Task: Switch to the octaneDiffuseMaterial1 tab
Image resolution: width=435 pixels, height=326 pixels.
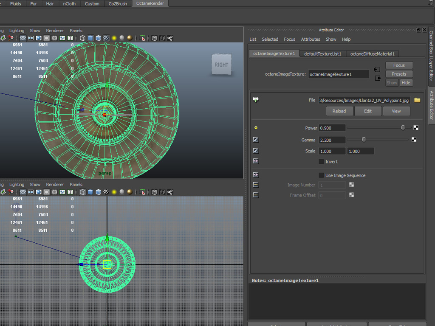Action: [x=372, y=54]
